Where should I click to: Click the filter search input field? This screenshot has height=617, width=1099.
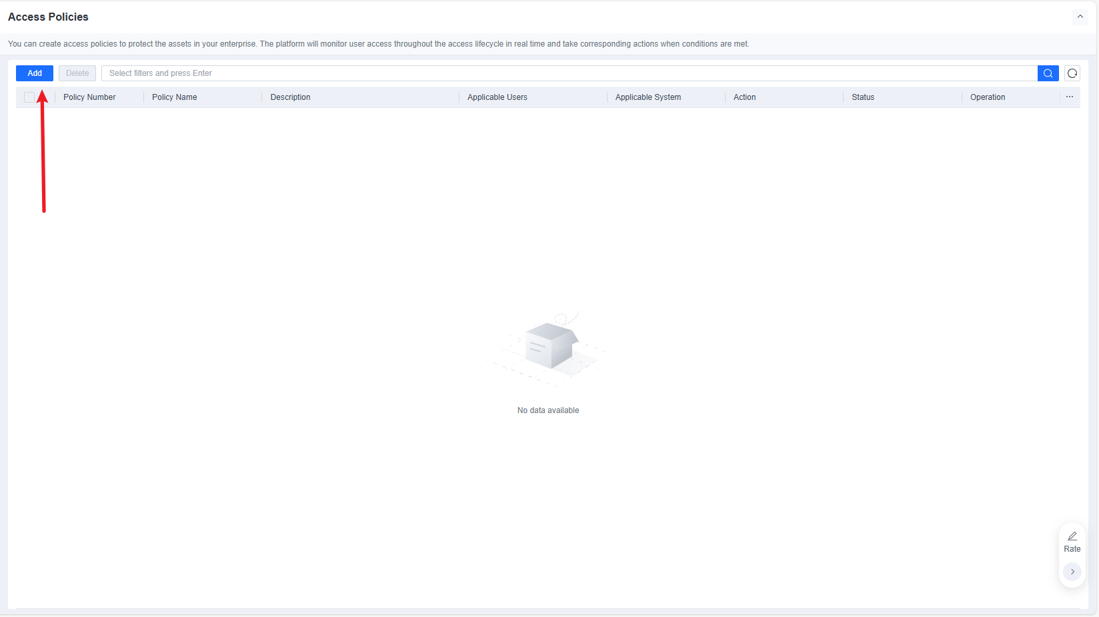[x=570, y=73]
